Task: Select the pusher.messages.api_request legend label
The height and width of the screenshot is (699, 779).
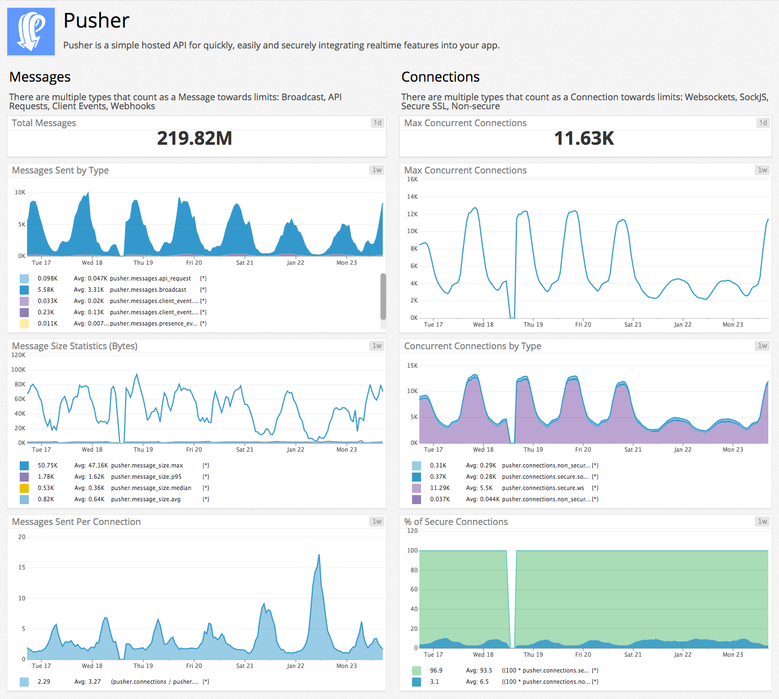Action: point(151,278)
